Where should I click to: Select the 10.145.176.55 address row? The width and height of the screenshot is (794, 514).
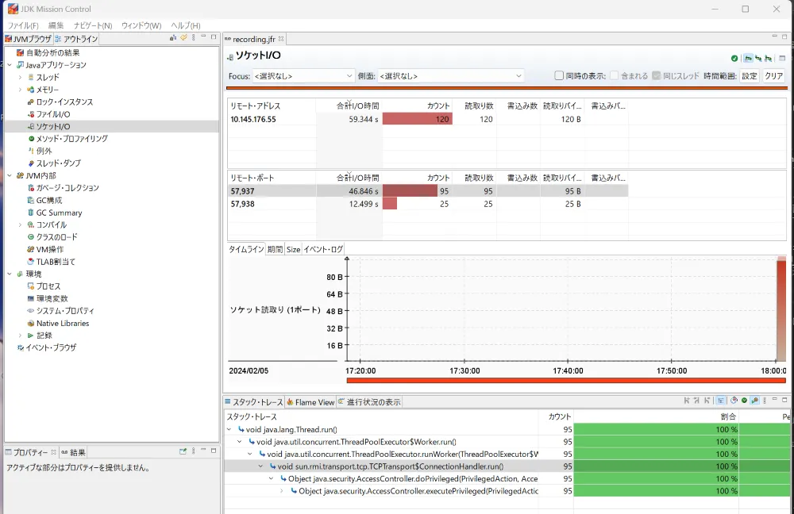[x=428, y=120]
